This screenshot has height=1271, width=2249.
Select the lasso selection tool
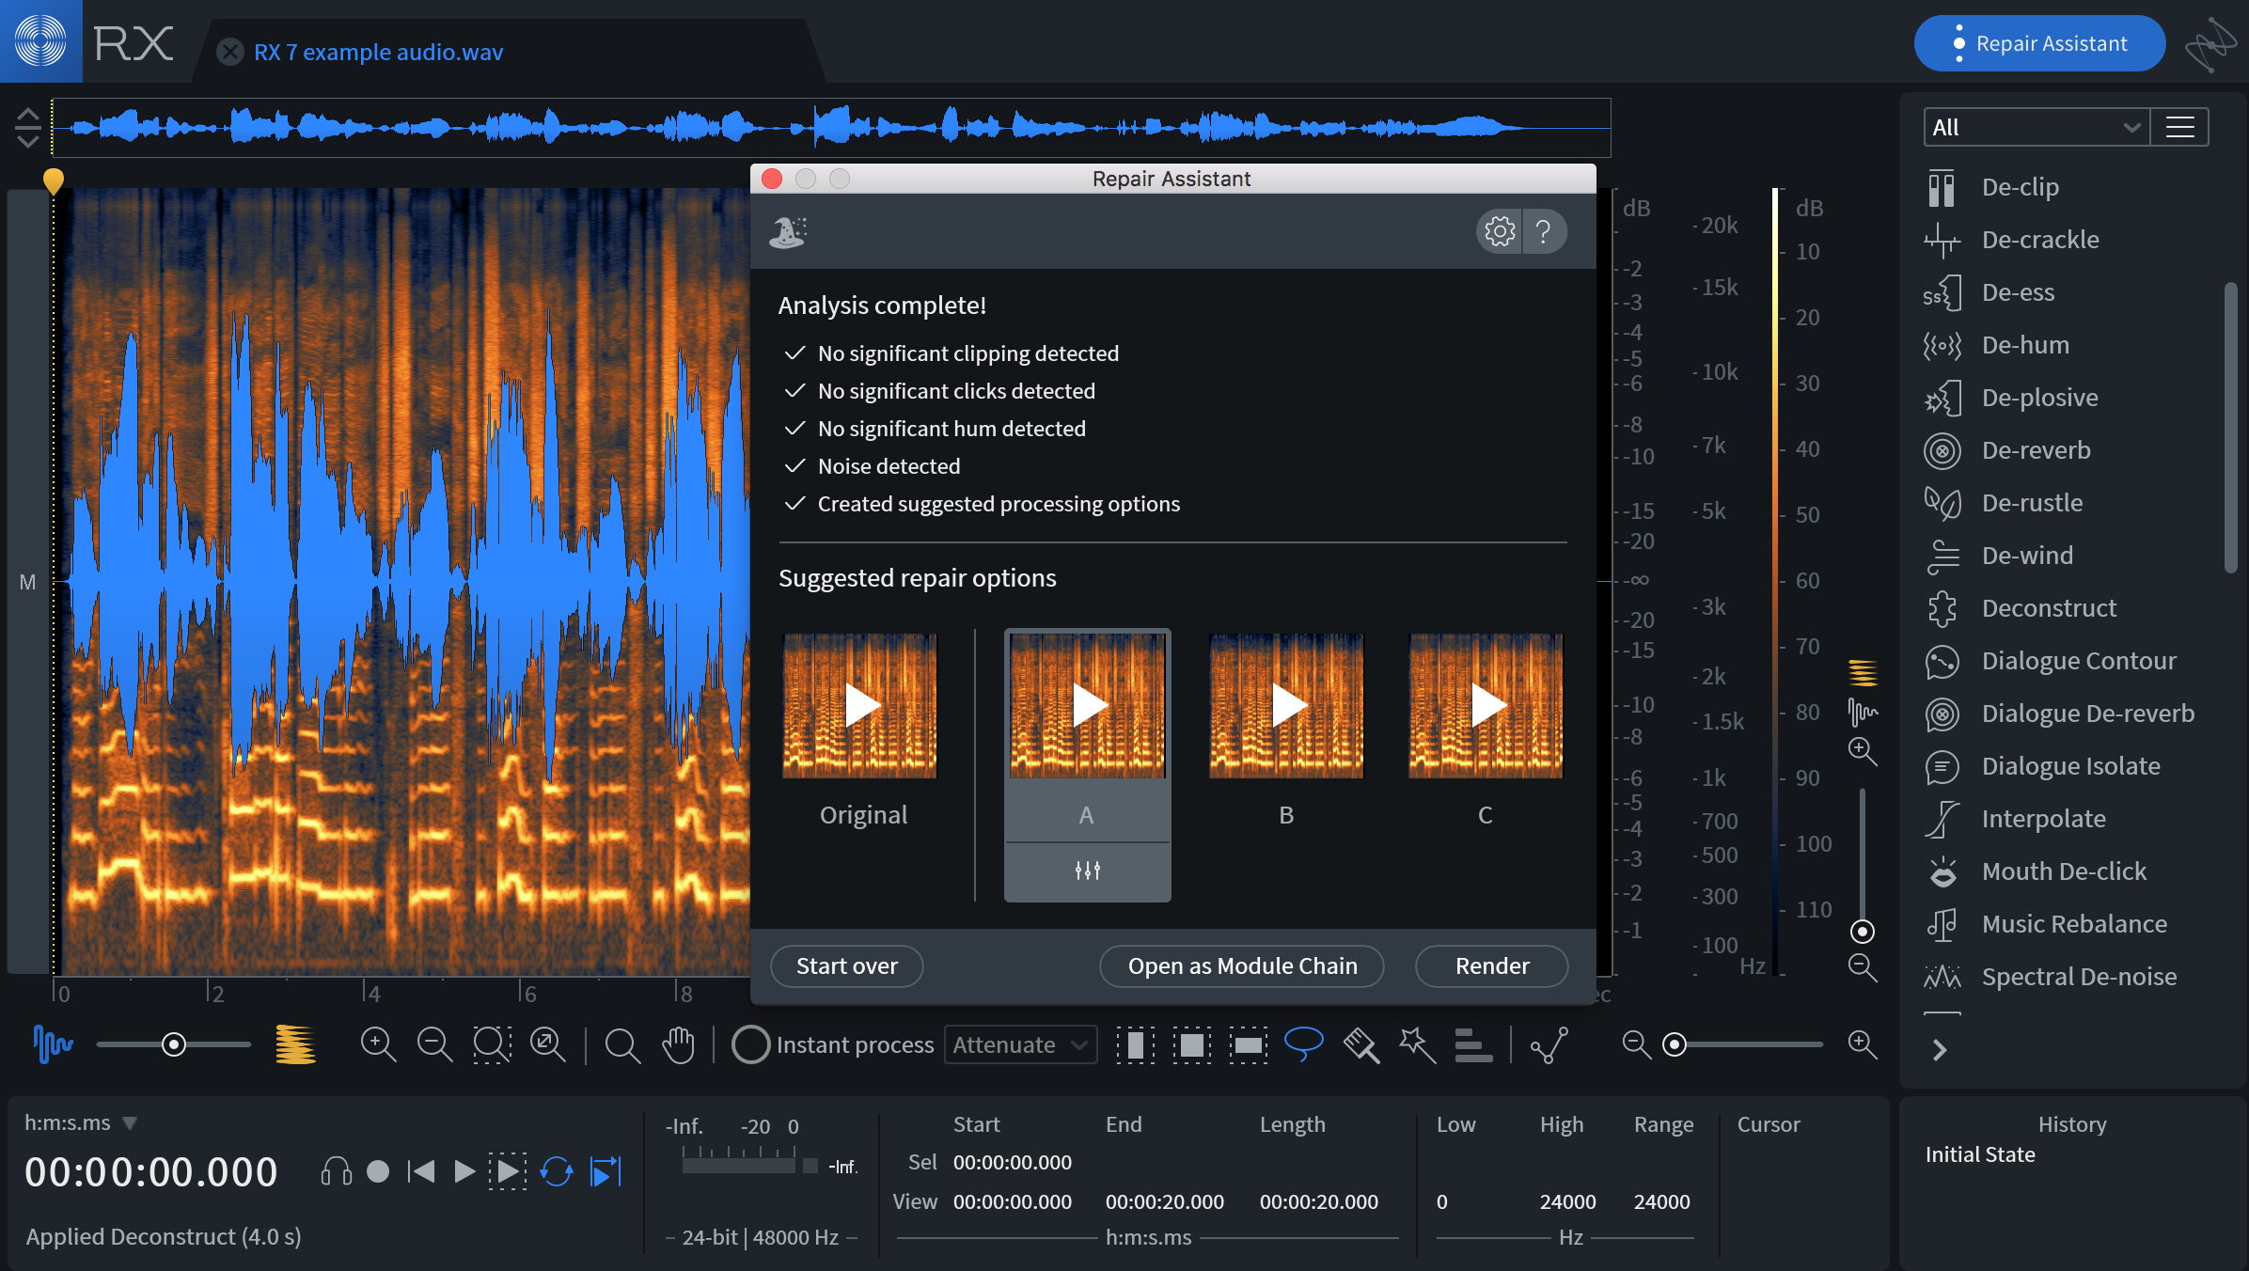1304,1044
